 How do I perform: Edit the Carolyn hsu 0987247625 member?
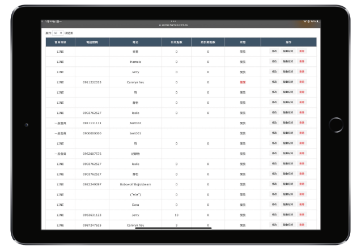[x=274, y=224]
